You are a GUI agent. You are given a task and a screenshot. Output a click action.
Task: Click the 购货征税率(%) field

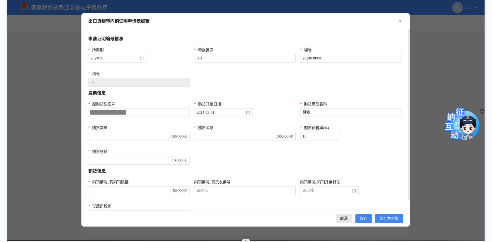[x=319, y=136]
